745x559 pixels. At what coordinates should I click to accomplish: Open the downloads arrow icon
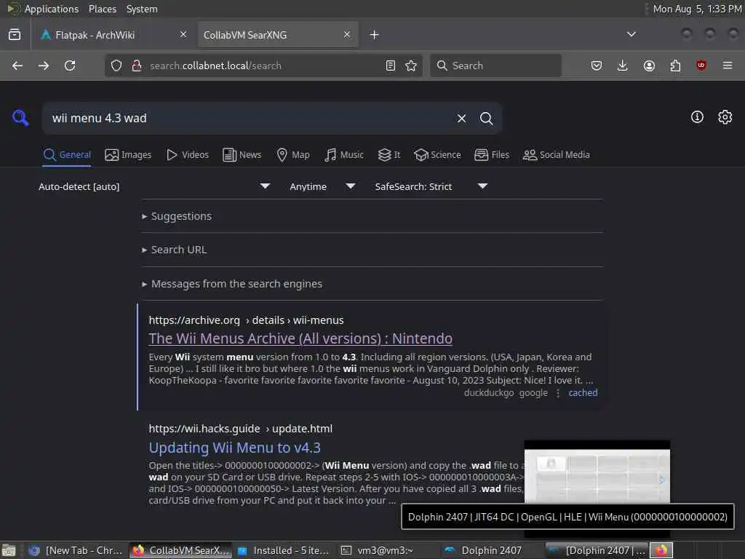click(623, 66)
